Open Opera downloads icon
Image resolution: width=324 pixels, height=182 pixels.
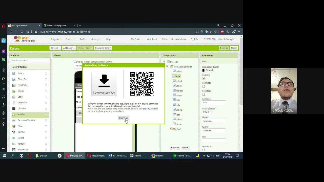coord(234,32)
